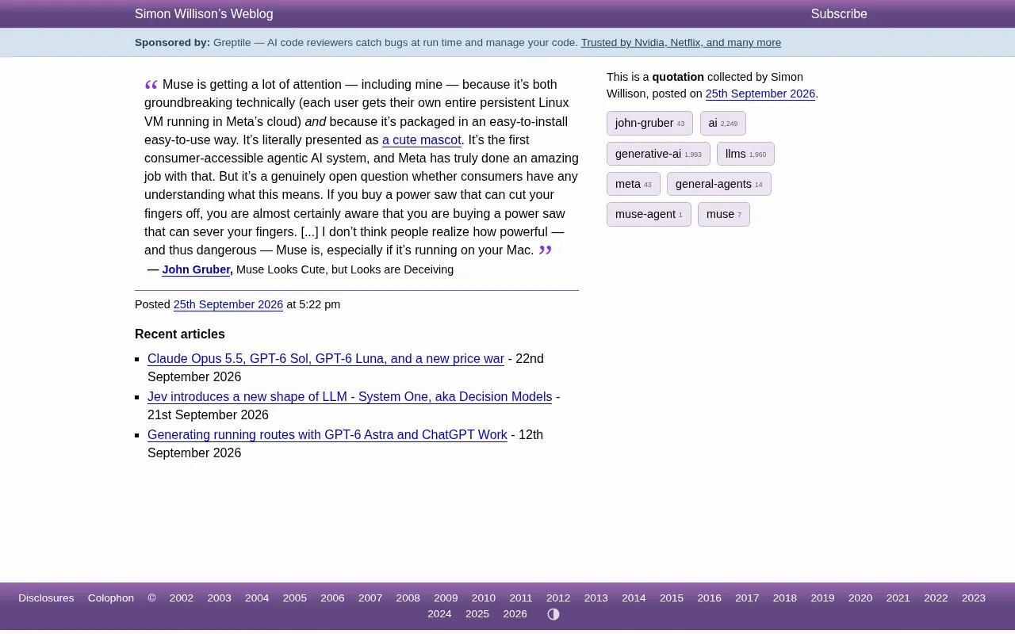Screen dimensions: 1015x634
Task: Go to the 2010 archive
Action: click(484, 598)
